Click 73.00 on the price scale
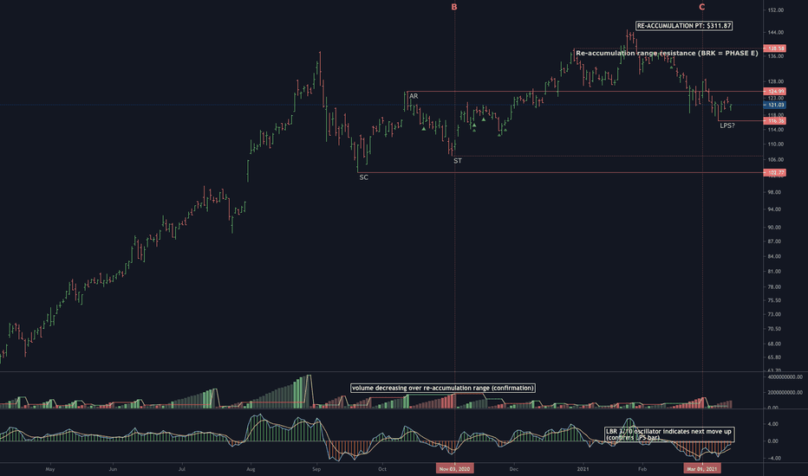808x476 pixels. [774, 314]
